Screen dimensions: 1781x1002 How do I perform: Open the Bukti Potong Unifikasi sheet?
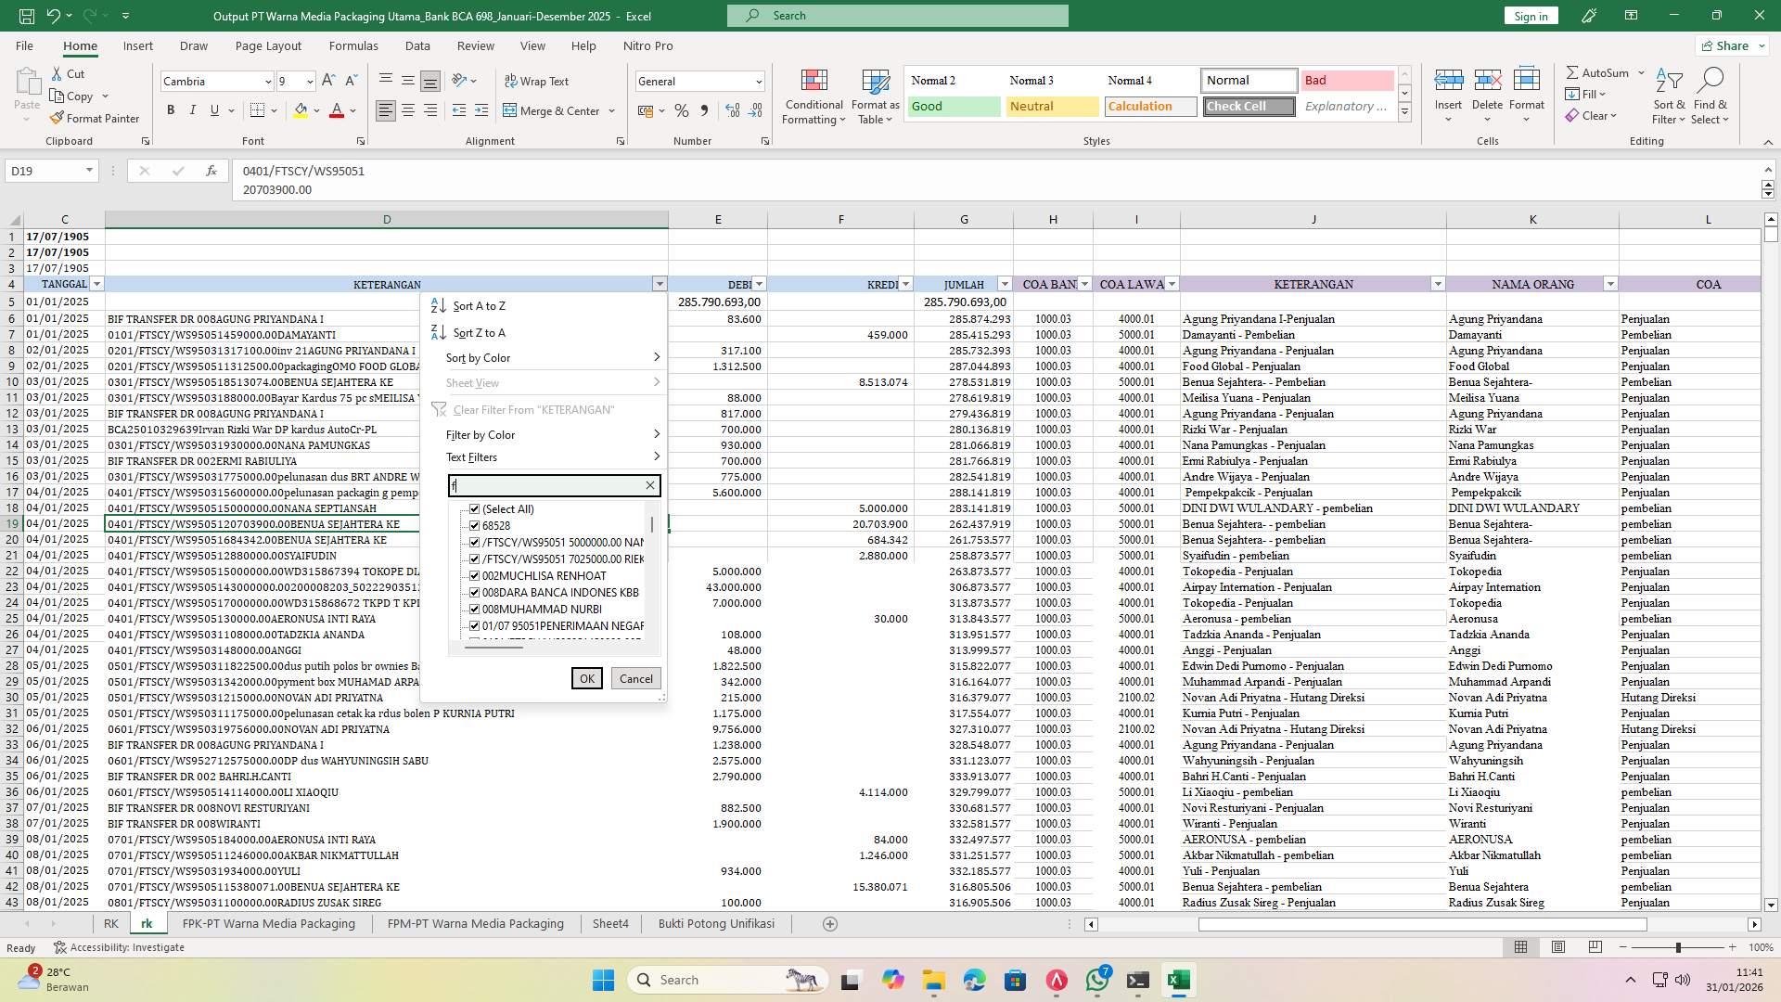(715, 923)
